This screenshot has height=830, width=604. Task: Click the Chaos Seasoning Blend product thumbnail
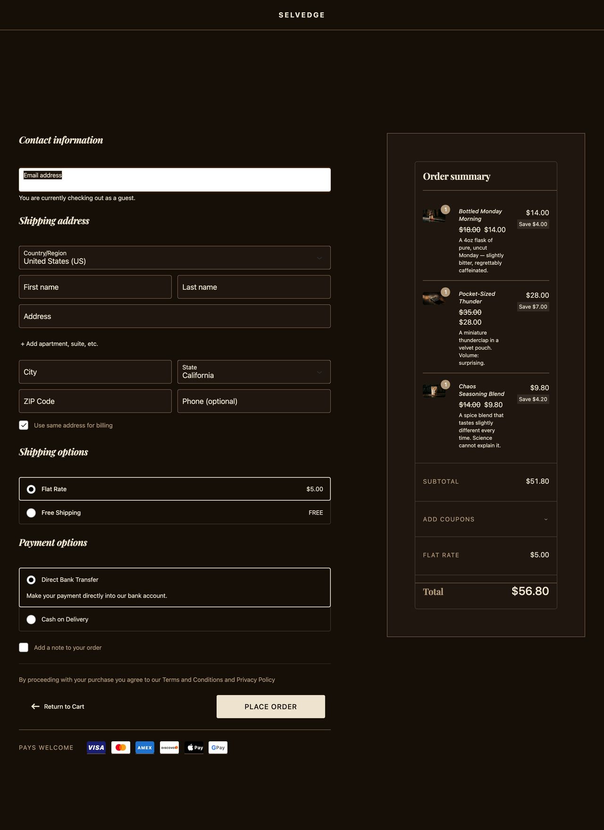(x=434, y=391)
